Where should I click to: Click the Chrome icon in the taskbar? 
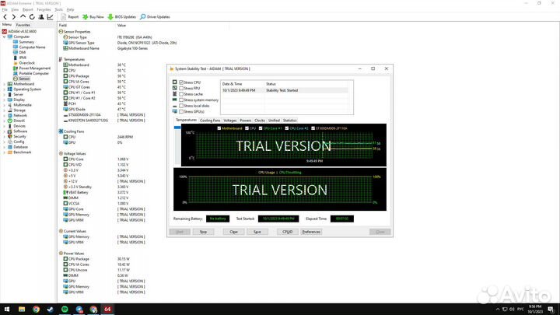(36, 309)
